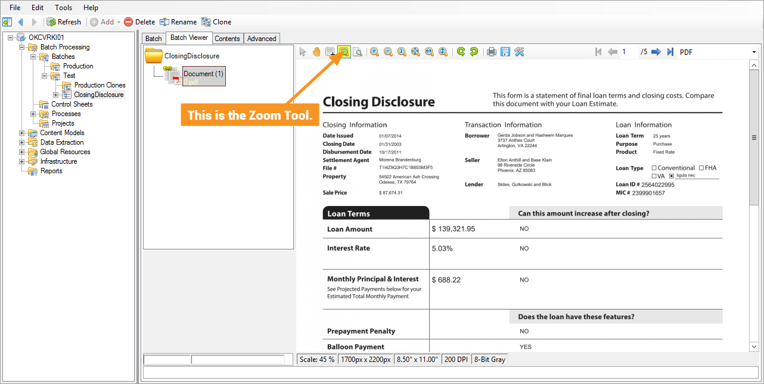Collapse the Batch Processing node
This screenshot has height=384, width=764.
[x=22, y=47]
